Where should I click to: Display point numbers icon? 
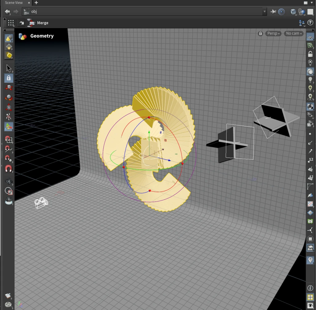pos(310,160)
